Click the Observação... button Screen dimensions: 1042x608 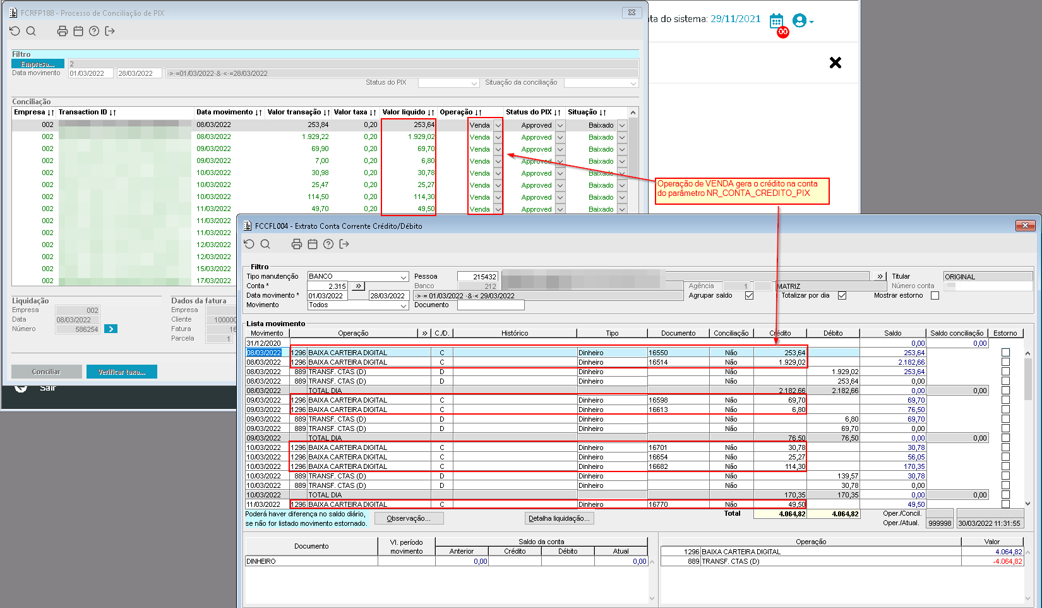coord(409,518)
